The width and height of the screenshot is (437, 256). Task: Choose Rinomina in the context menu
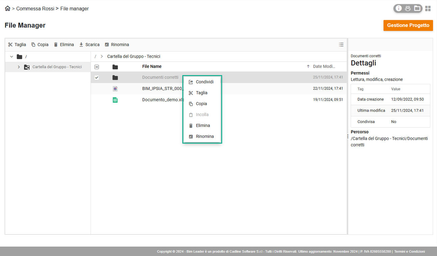click(x=202, y=136)
